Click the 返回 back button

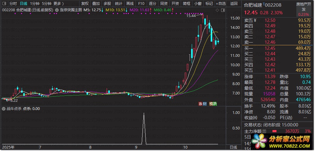point(234,3)
